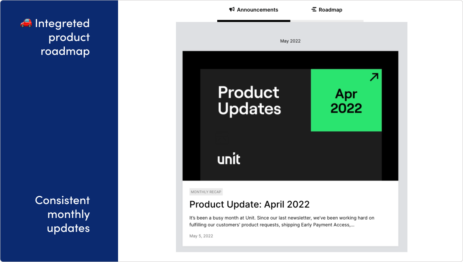Viewport: 463px width, 262px height.
Task: Open the Product Update: April 2022 article
Action: 250,204
